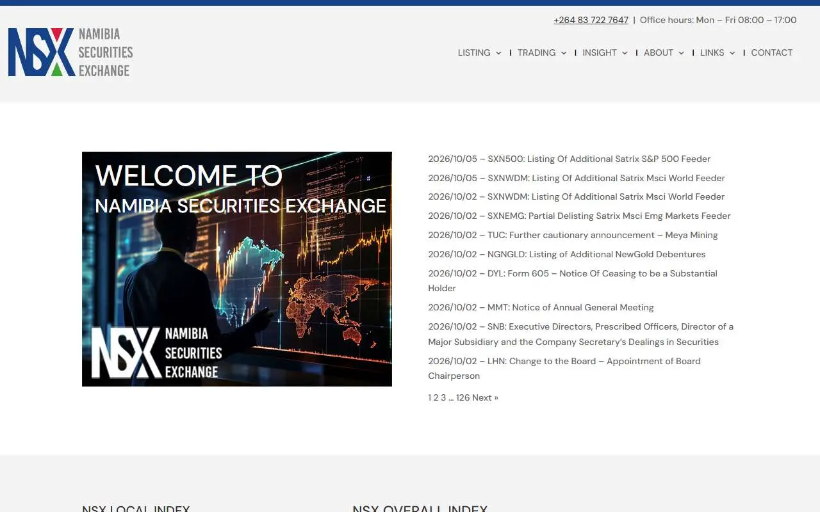Viewport: 820px width, 512px height.
Task: Go to announcements page 2
Action: 436,397
